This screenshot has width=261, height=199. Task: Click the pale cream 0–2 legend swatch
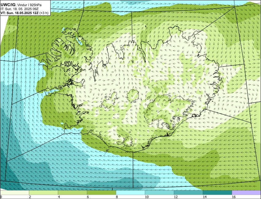point(14,193)
